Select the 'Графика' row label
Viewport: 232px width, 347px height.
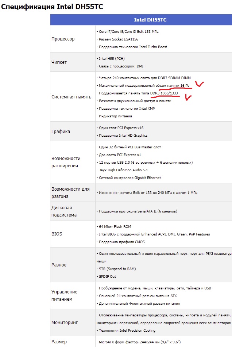(x=61, y=132)
